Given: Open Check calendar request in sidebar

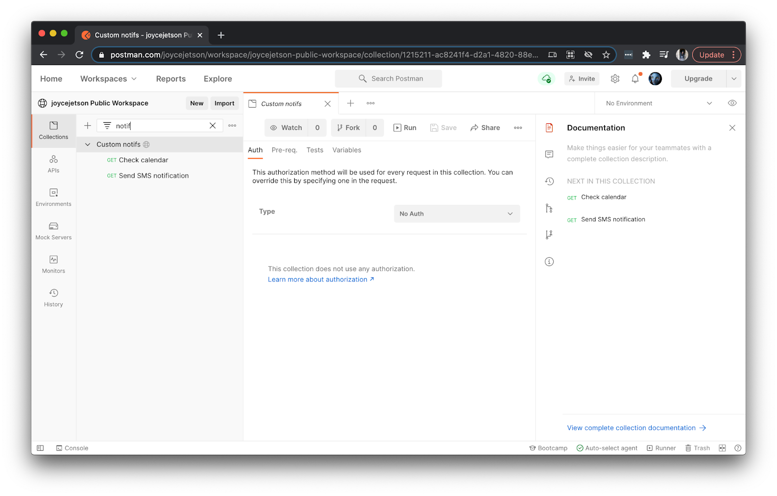Looking at the screenshot, I should click(143, 160).
